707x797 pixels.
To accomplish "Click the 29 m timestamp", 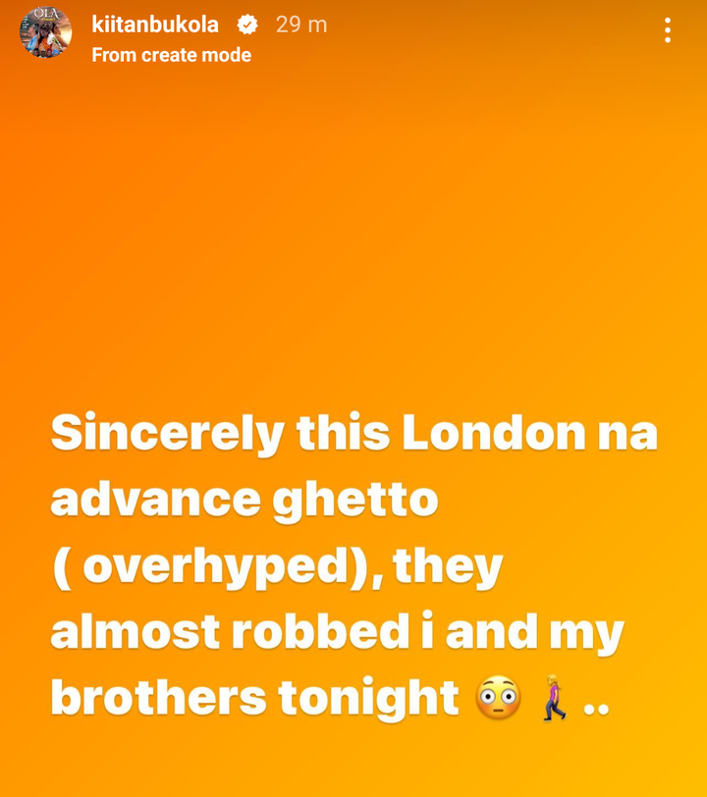I will (301, 25).
